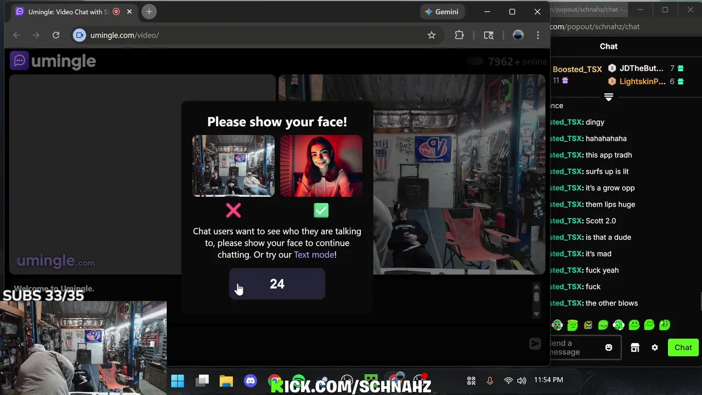Screen dimensions: 702x395
Task: Select the angry olive square emote
Action: tap(588, 325)
